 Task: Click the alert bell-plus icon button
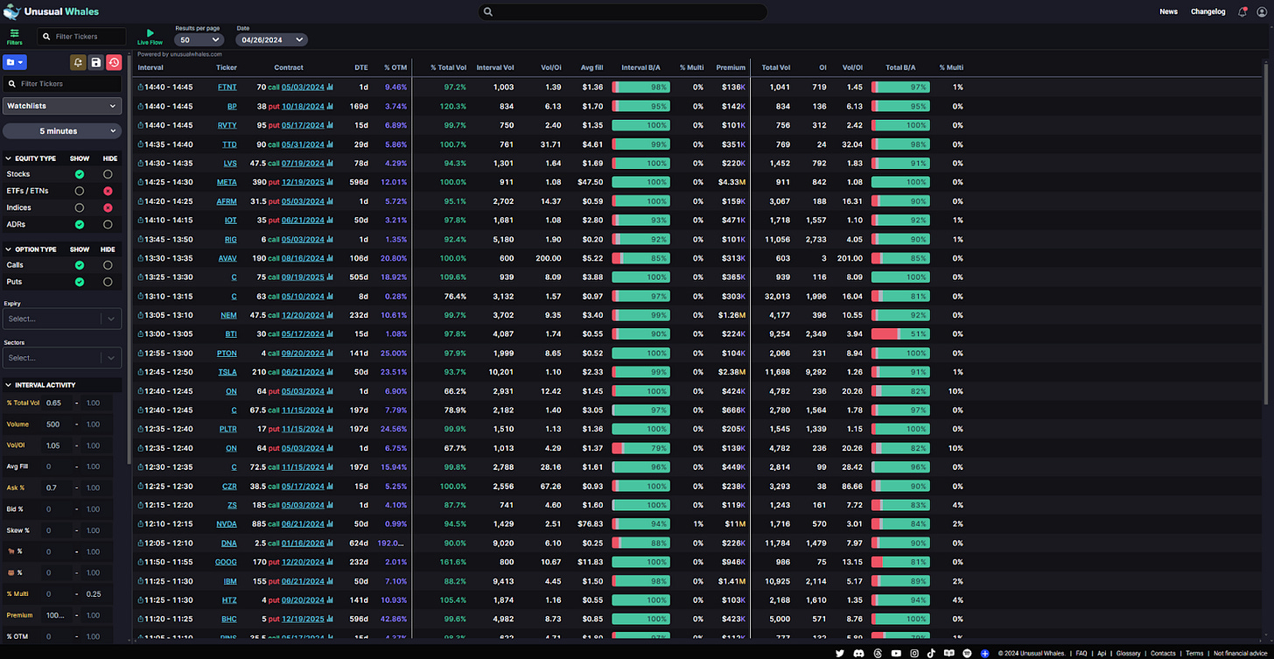[79, 62]
